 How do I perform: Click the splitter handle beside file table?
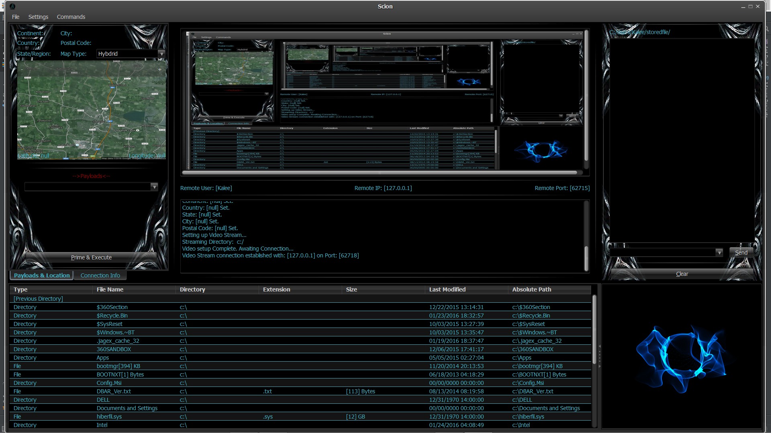(x=599, y=356)
